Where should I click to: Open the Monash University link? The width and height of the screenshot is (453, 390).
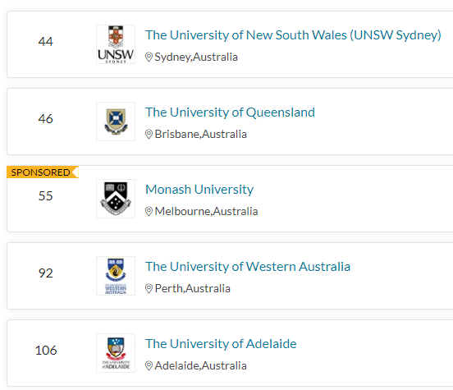[x=199, y=190]
